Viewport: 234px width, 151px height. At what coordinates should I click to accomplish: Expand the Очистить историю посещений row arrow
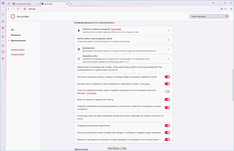(168, 30)
